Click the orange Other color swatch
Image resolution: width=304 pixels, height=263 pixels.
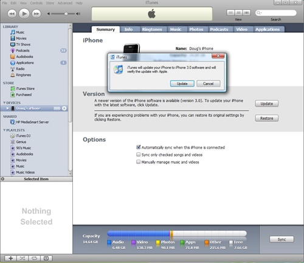pos(207,242)
